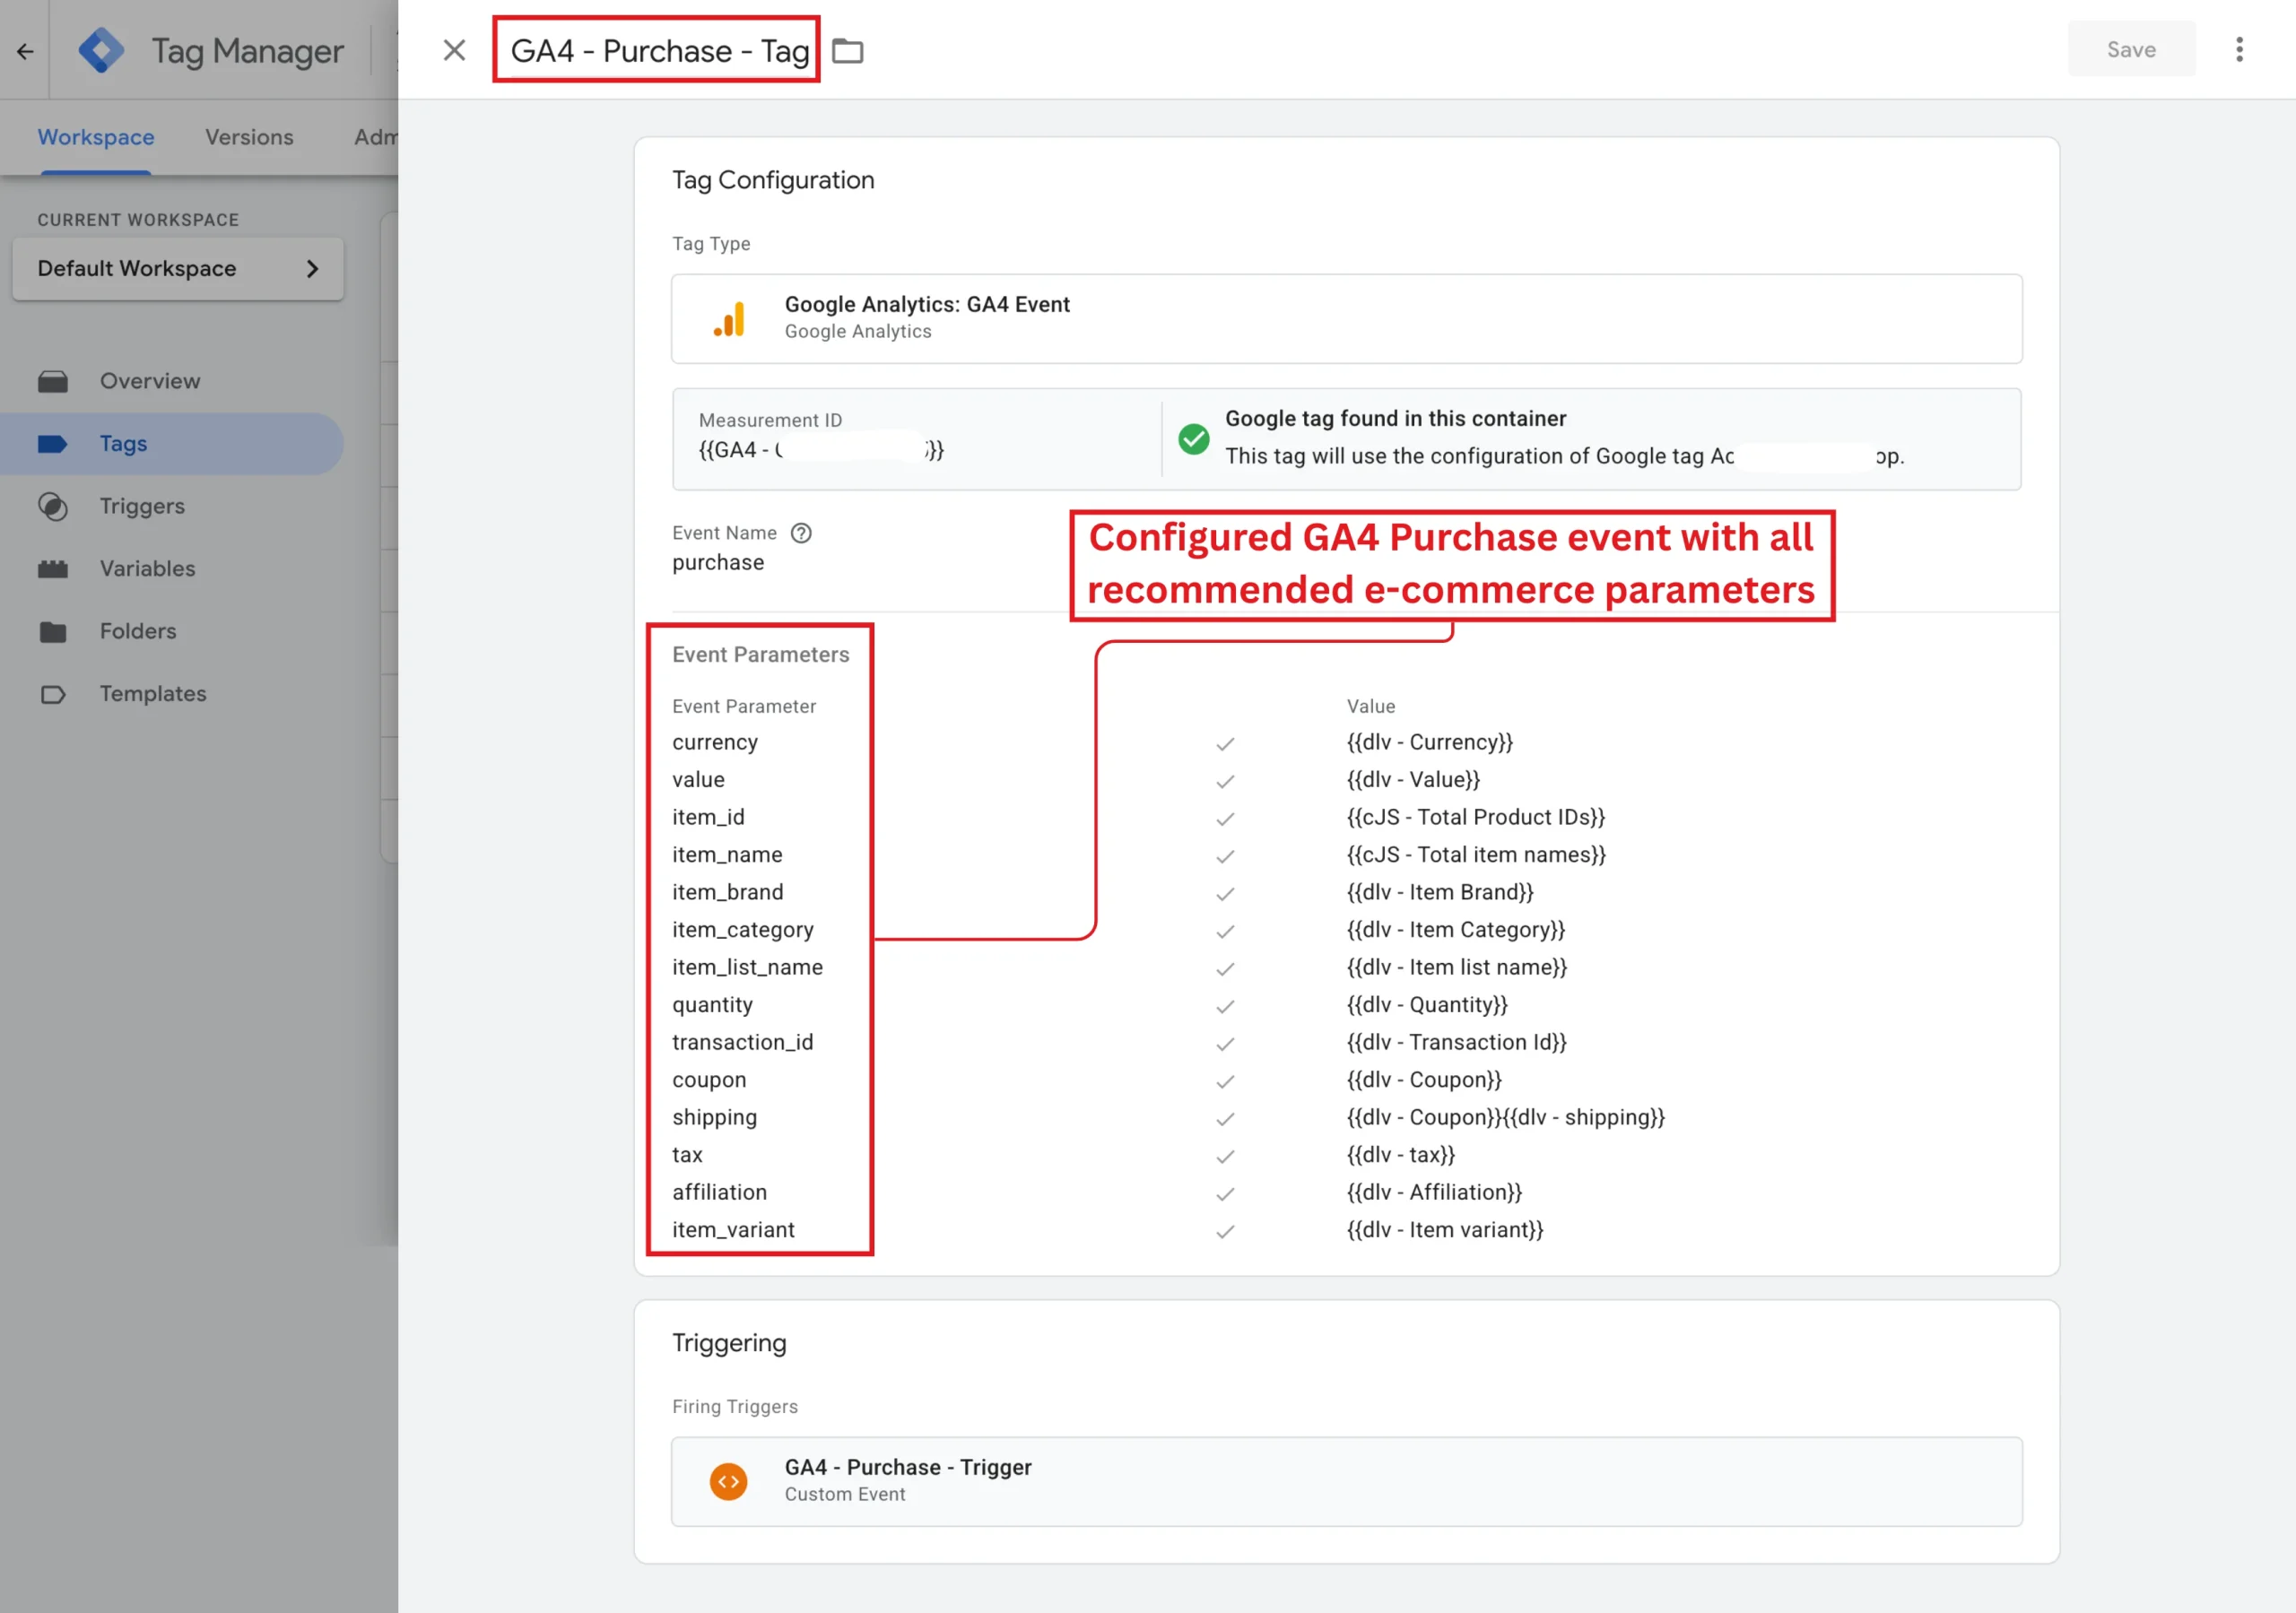Click the Tag Manager diamond logo
2296x1613 pixels.
pyautogui.click(x=101, y=50)
